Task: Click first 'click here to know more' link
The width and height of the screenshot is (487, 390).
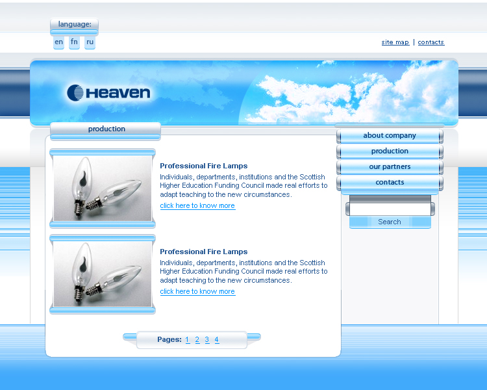Action: [197, 205]
